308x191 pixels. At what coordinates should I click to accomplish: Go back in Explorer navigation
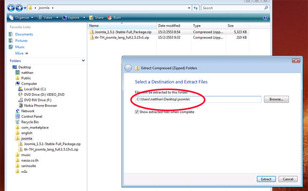11,8
